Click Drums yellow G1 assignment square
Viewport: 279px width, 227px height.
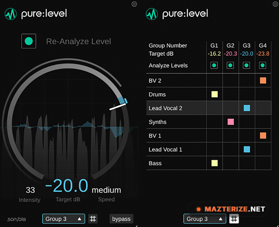[x=214, y=94]
